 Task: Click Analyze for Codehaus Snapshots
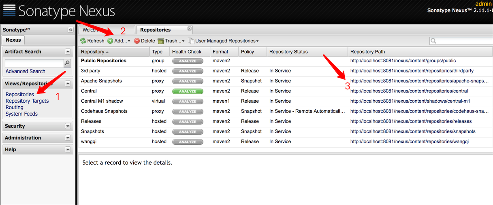click(188, 112)
